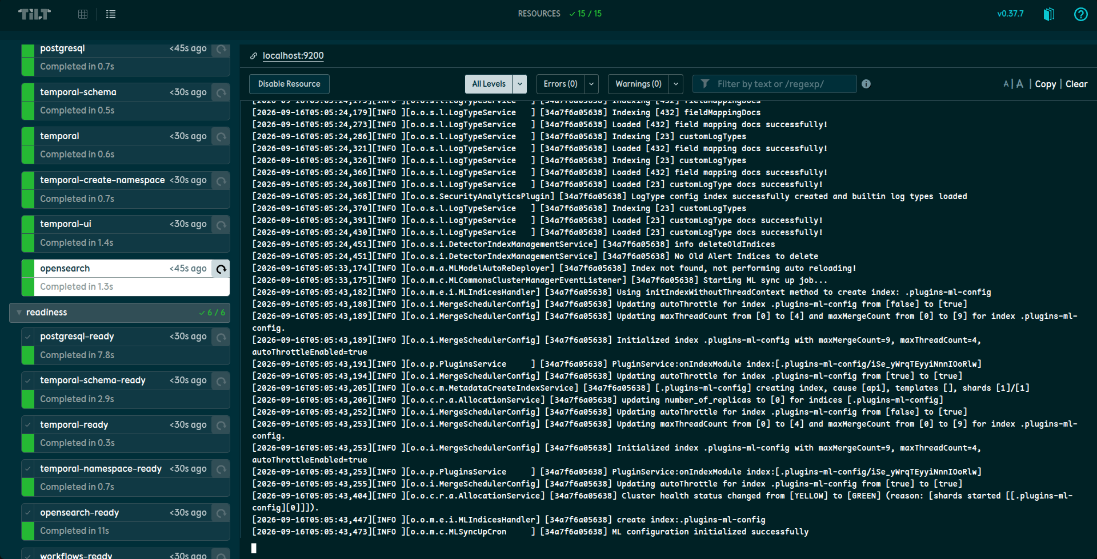Select the opensearch-ready resource
The image size is (1097, 559).
pyautogui.click(x=126, y=522)
